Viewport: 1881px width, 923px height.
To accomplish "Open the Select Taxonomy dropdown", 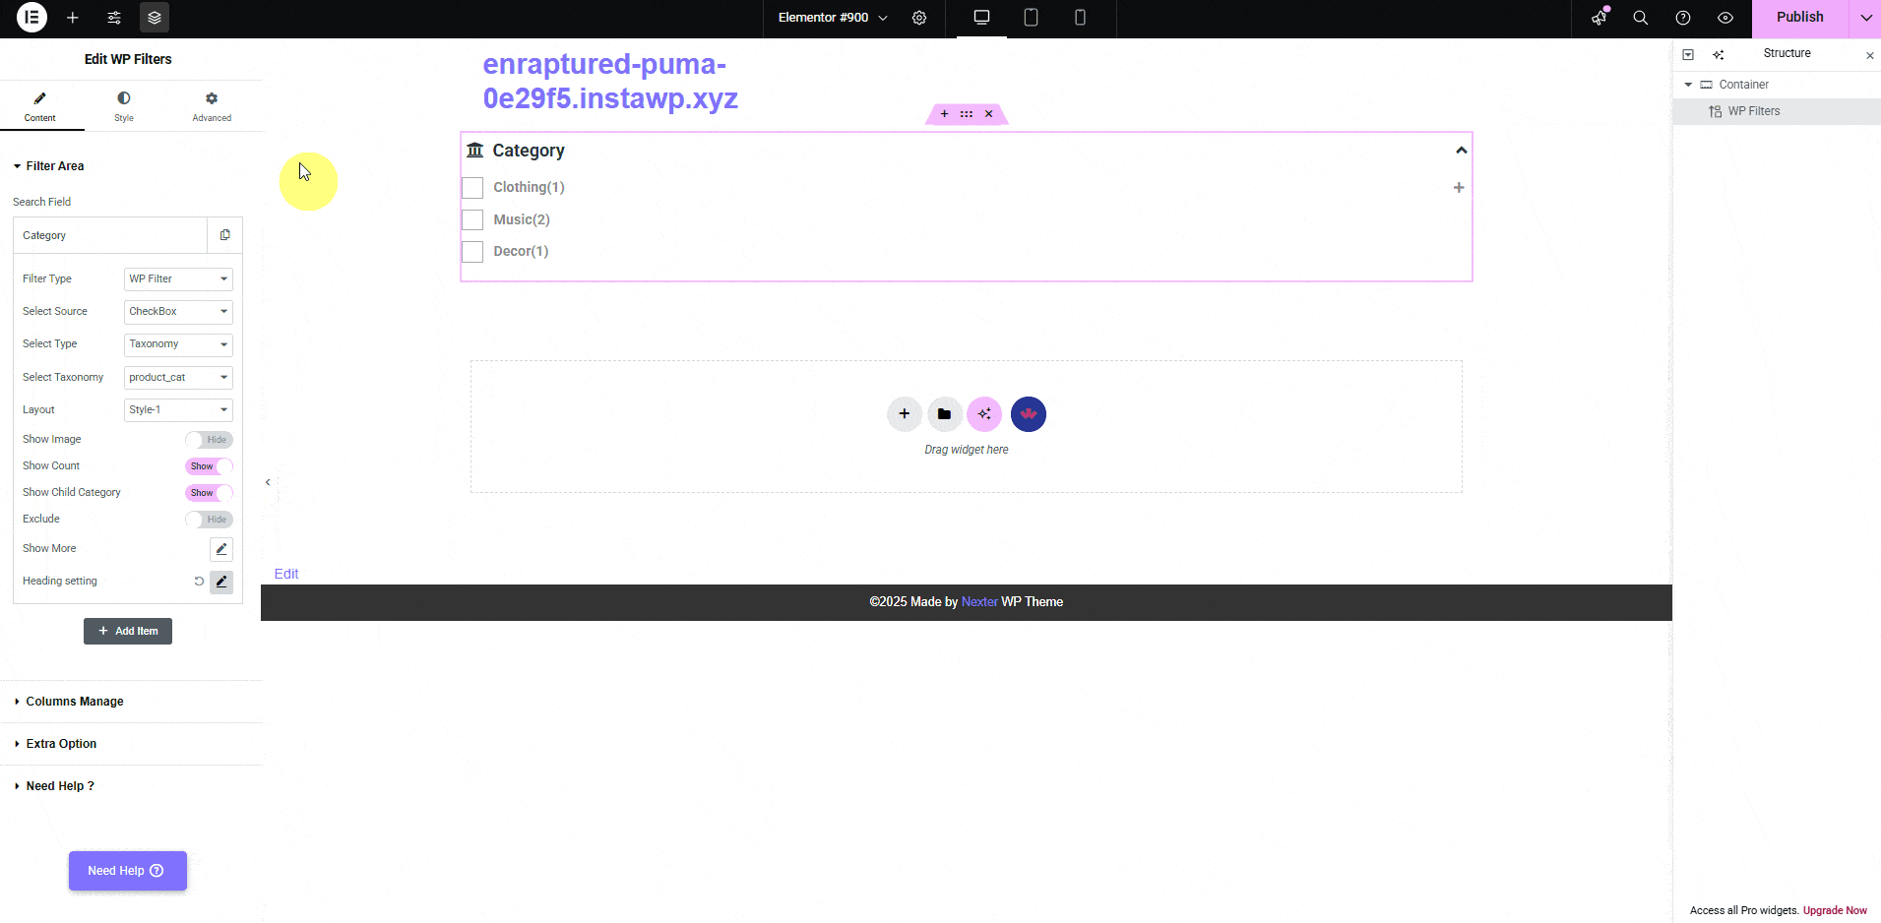I will [x=178, y=378].
